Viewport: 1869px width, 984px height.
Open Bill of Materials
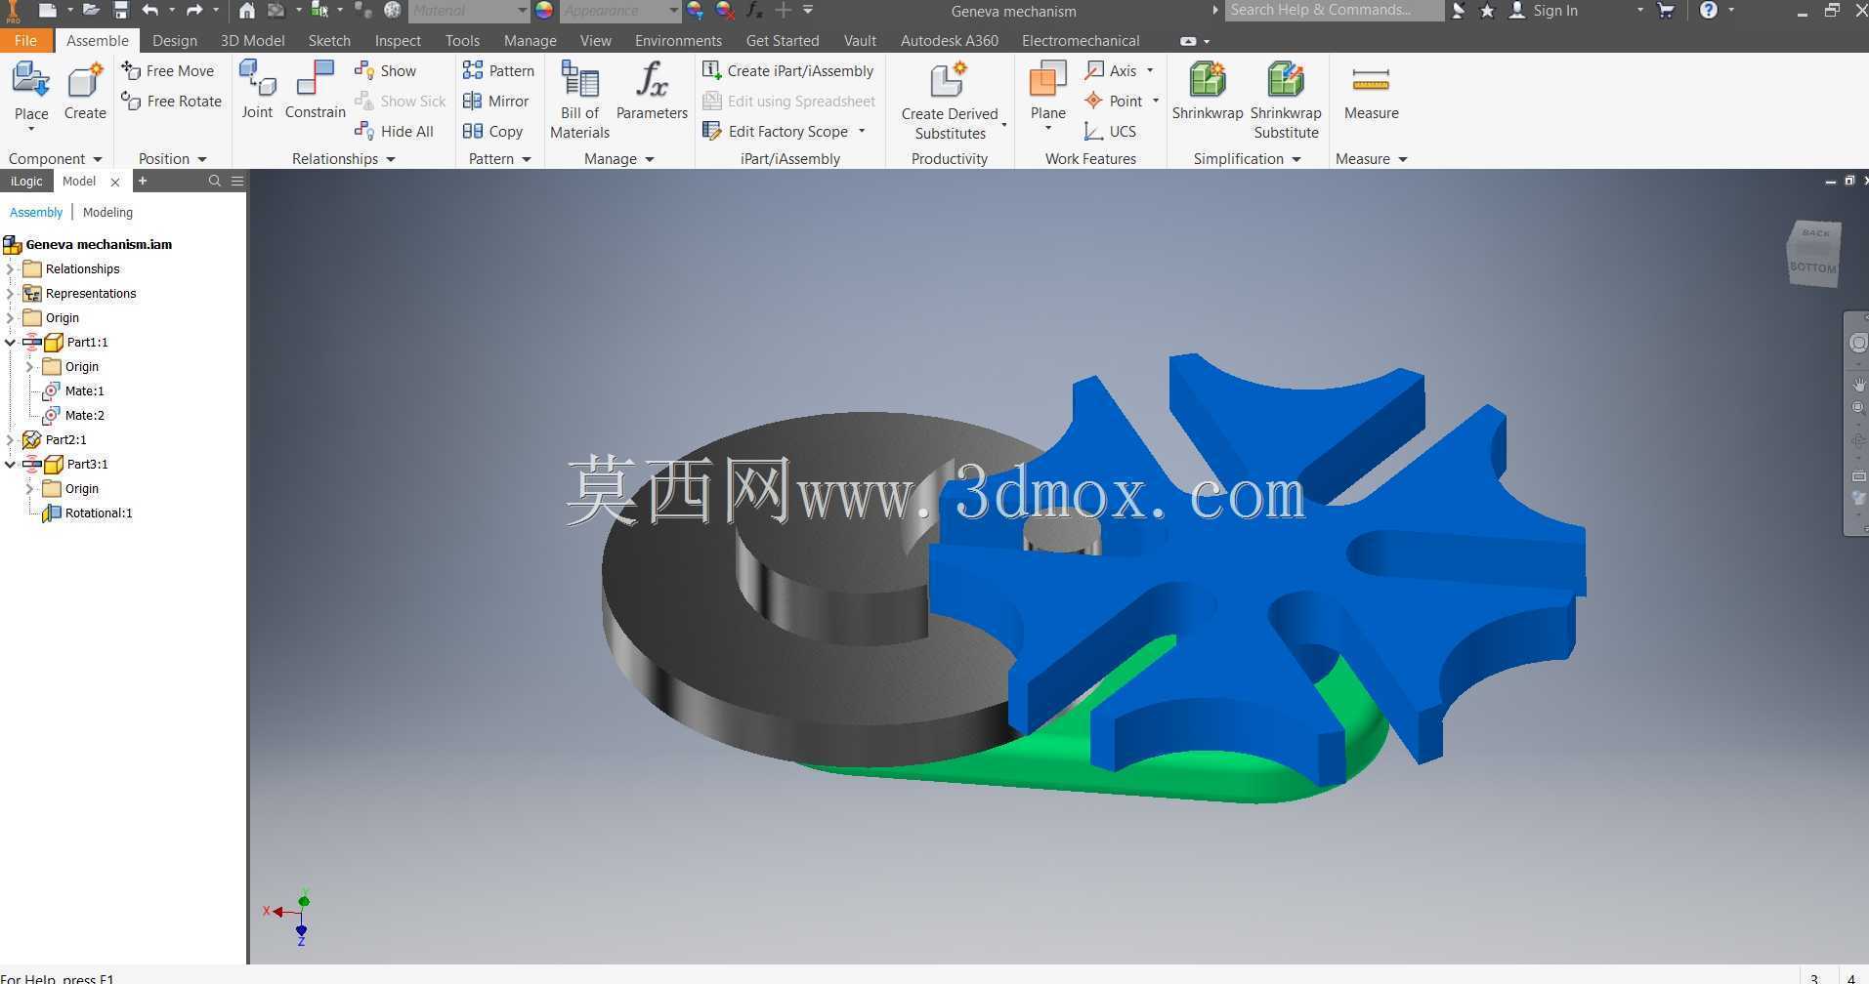pos(579,100)
